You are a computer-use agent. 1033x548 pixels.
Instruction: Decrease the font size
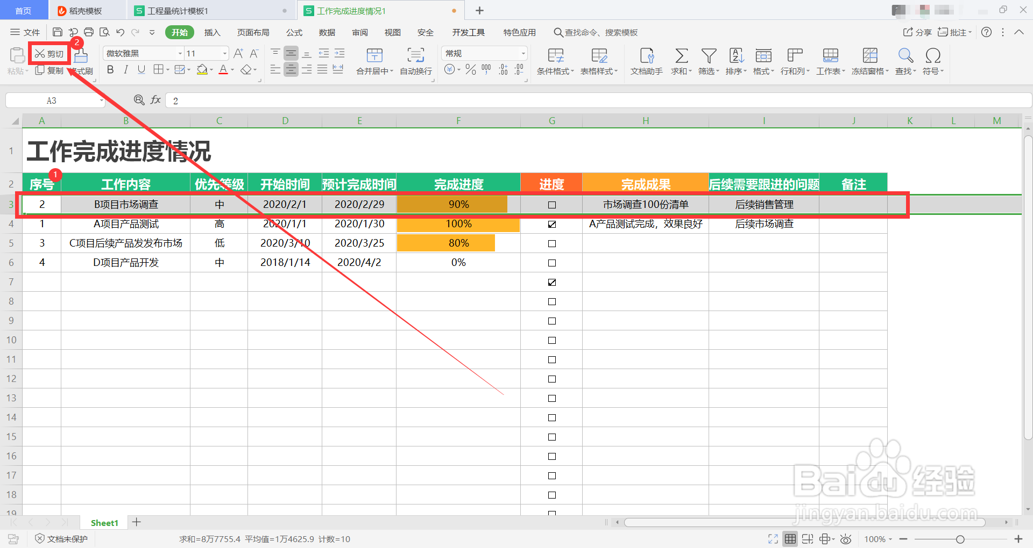254,53
